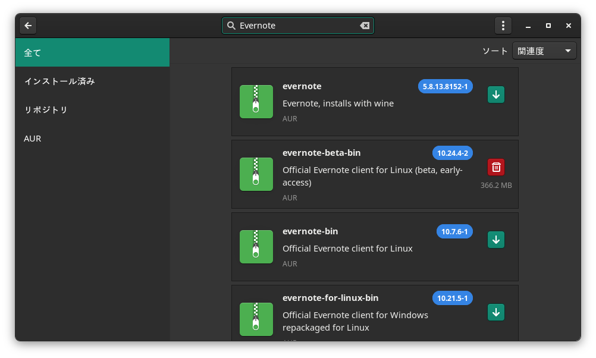Image resolution: width=596 pixels, height=358 pixels.
Task: Install the evernote wine package
Action: pos(496,95)
